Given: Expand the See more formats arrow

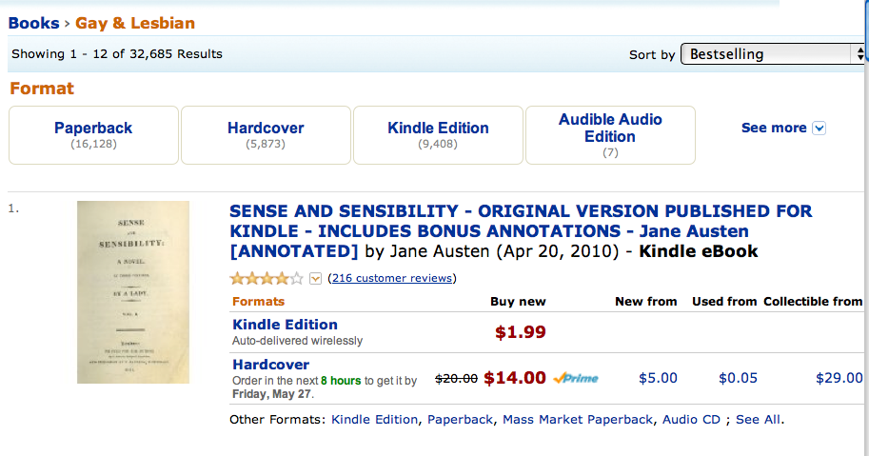Looking at the screenshot, I should coord(820,128).
